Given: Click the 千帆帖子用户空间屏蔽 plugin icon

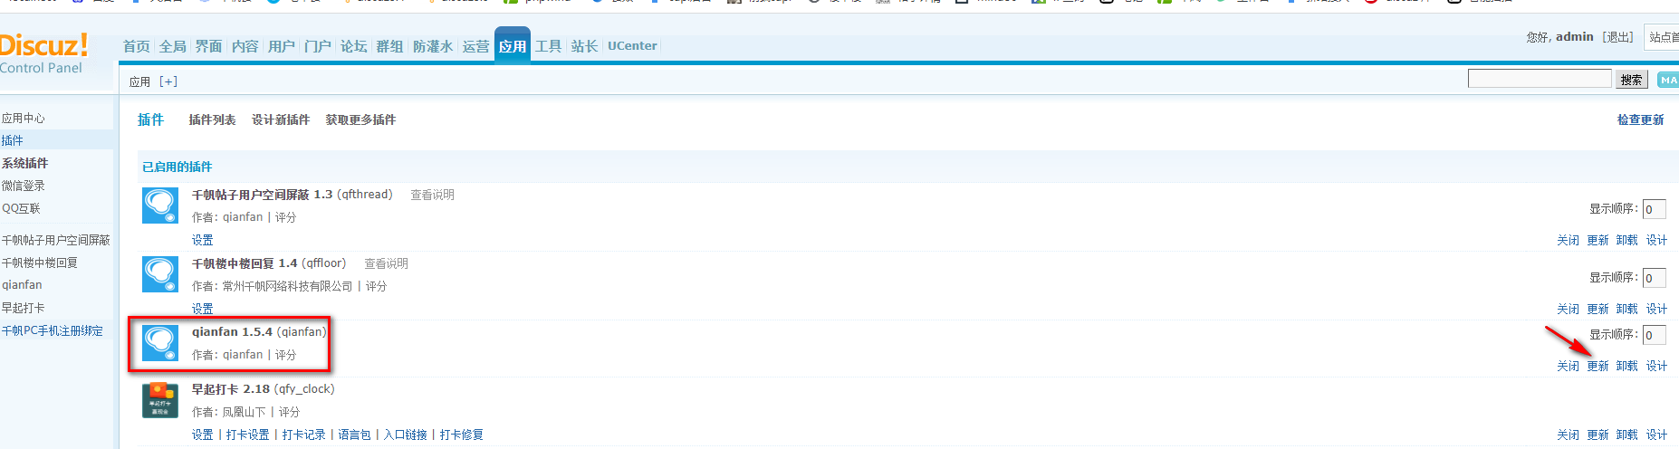Looking at the screenshot, I should 160,205.
